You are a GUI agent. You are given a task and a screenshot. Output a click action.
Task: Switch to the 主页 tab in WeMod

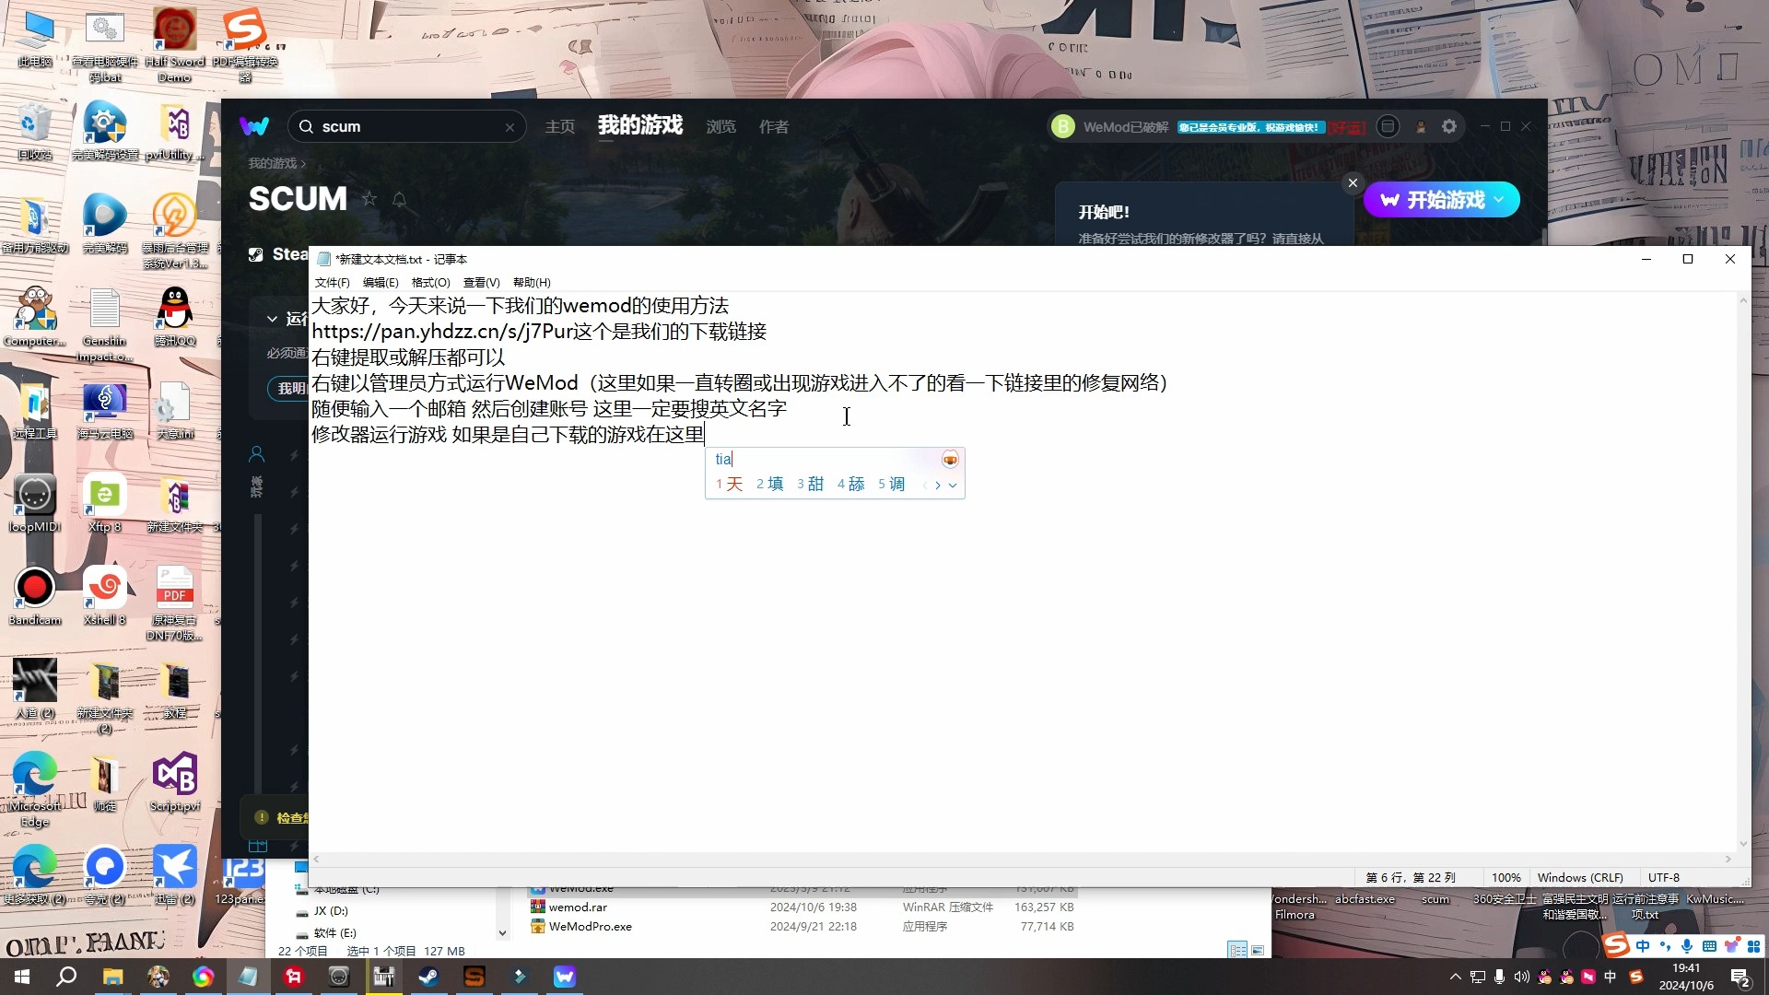point(559,126)
